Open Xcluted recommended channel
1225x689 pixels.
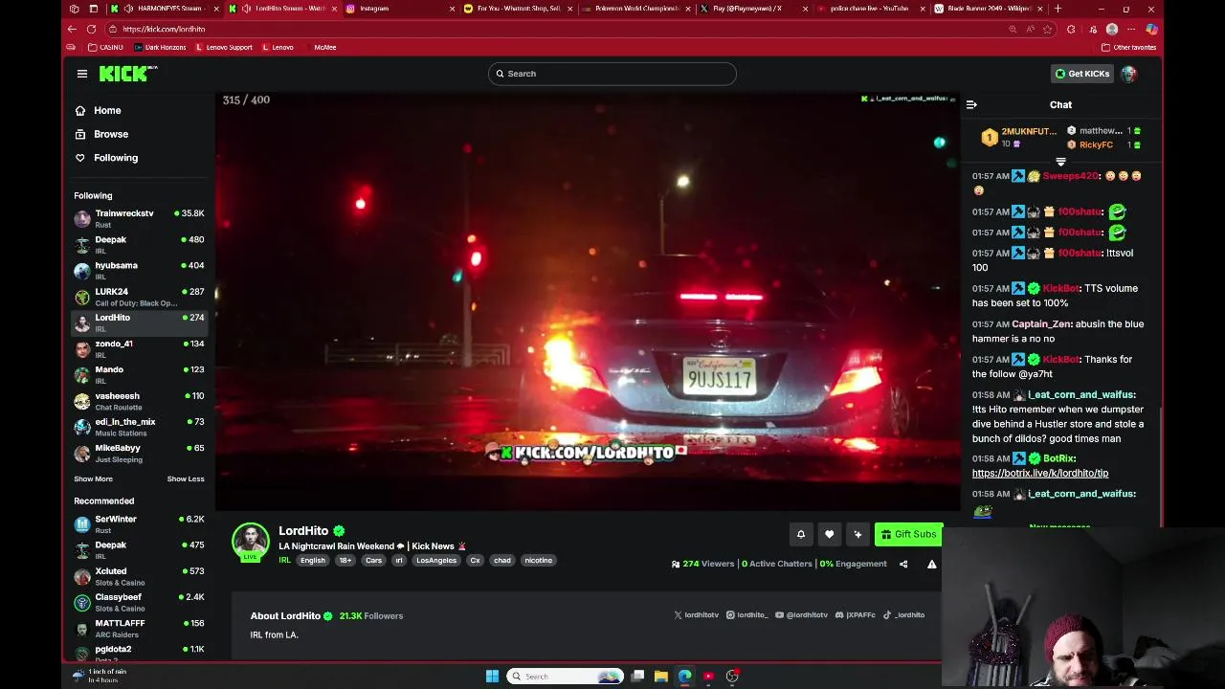tap(140, 576)
